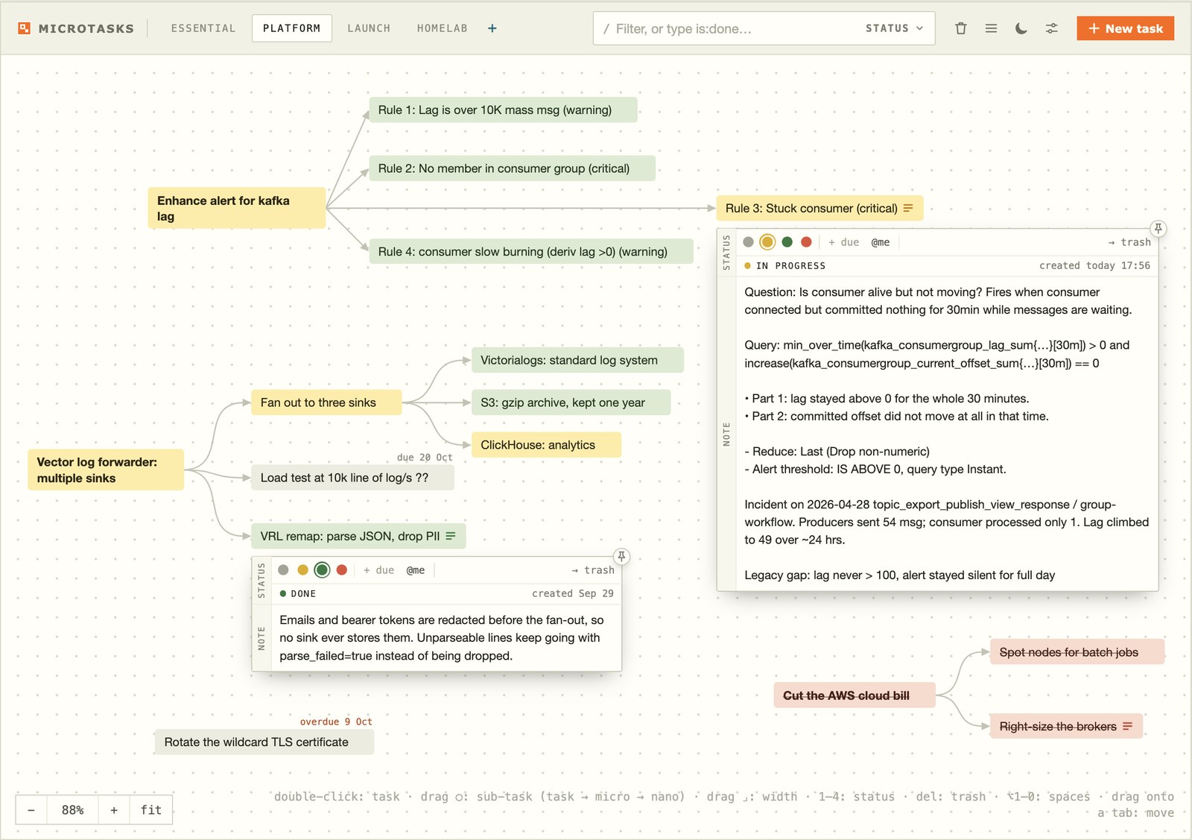1192x840 pixels.
Task: Set Rule 3 status to grey todo
Action: click(748, 242)
